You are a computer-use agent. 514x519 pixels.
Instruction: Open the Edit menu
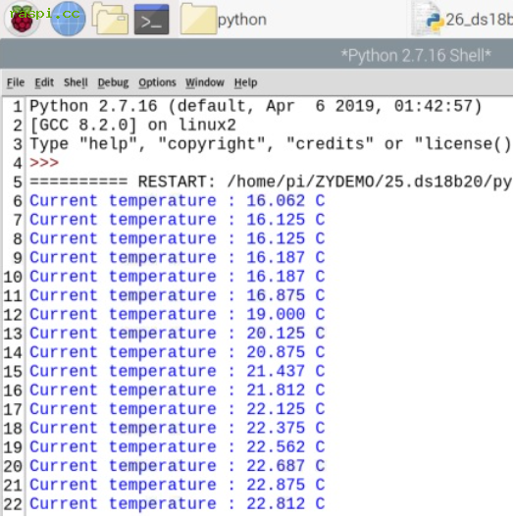tap(44, 82)
